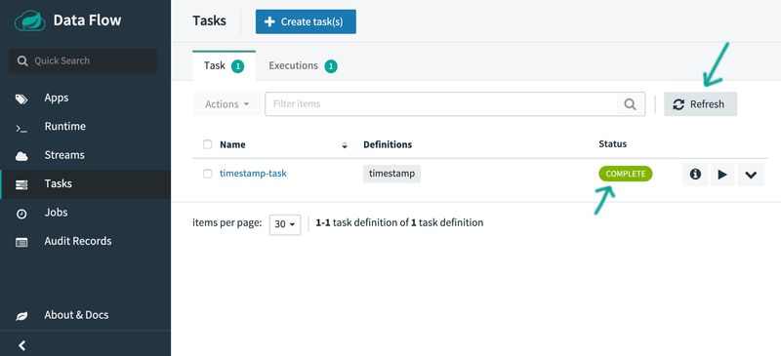781x356 pixels.
Task: Open the timestamp-task link
Action: pyautogui.click(x=253, y=174)
